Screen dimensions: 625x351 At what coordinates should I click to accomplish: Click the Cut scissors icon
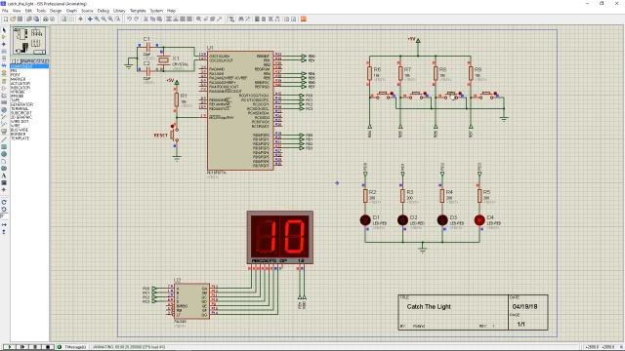tap(146, 19)
